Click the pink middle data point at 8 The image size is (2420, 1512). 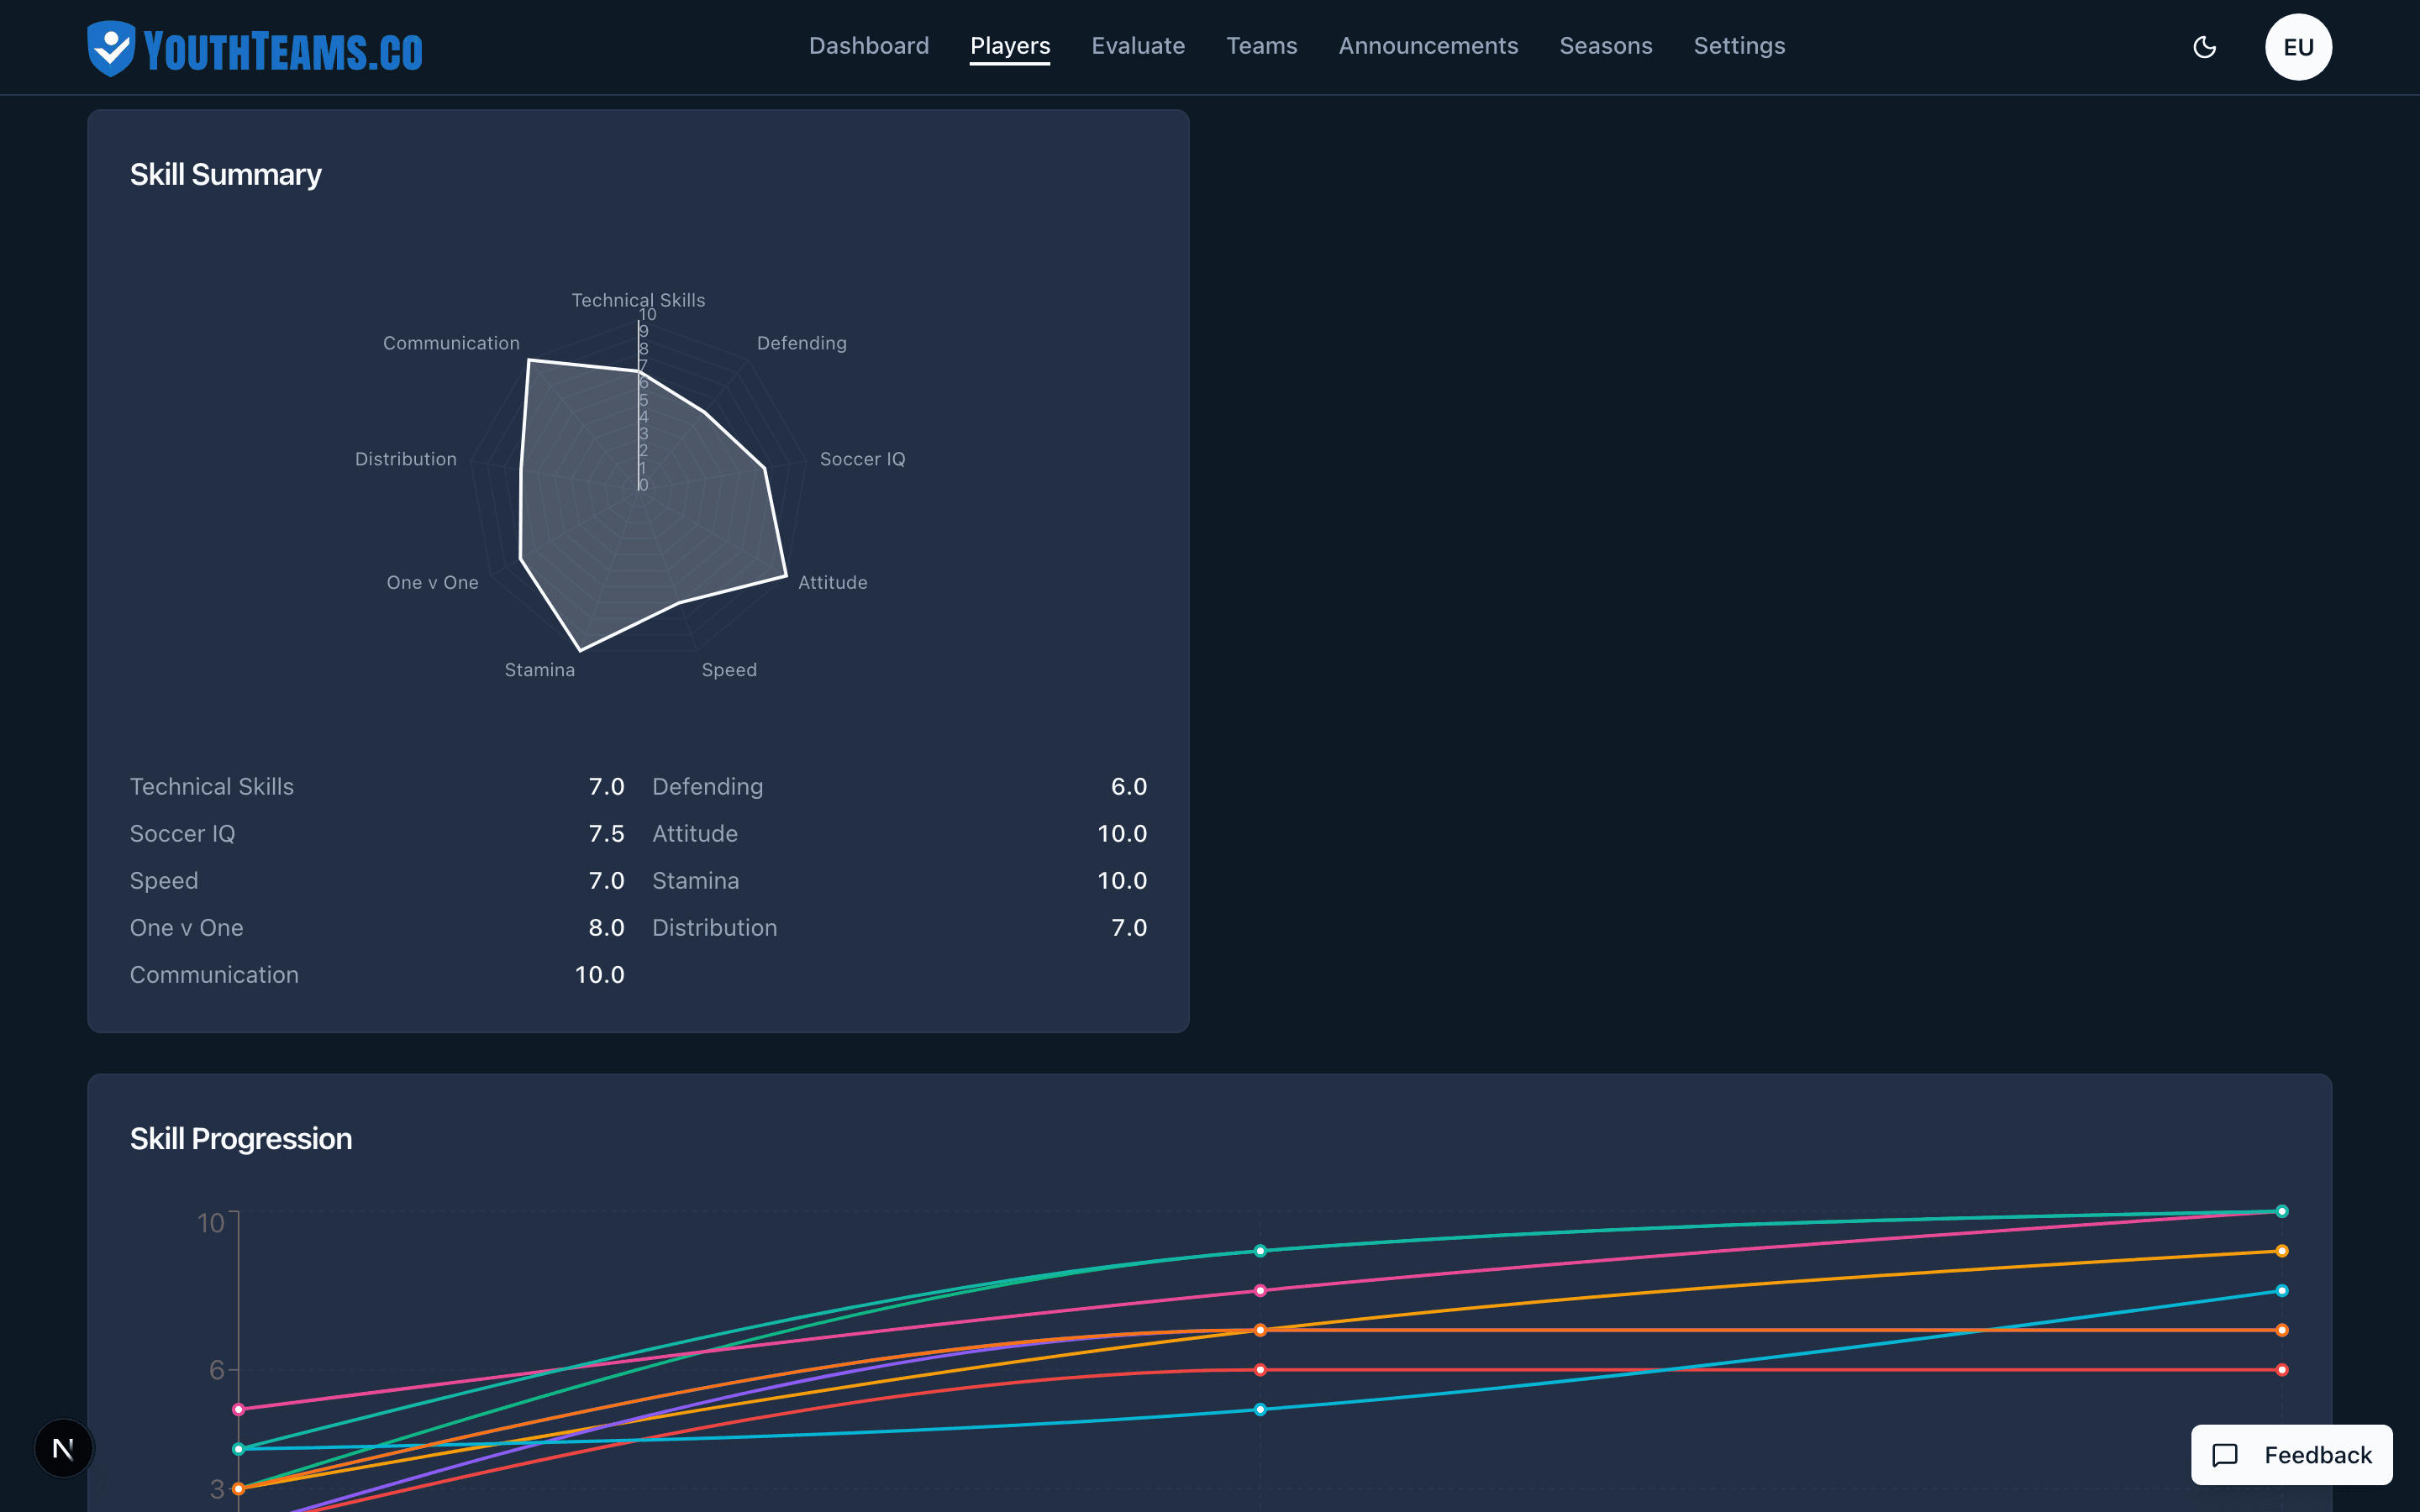(1260, 1291)
